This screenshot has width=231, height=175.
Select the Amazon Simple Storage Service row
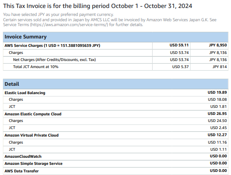pyautogui.click(x=115, y=164)
